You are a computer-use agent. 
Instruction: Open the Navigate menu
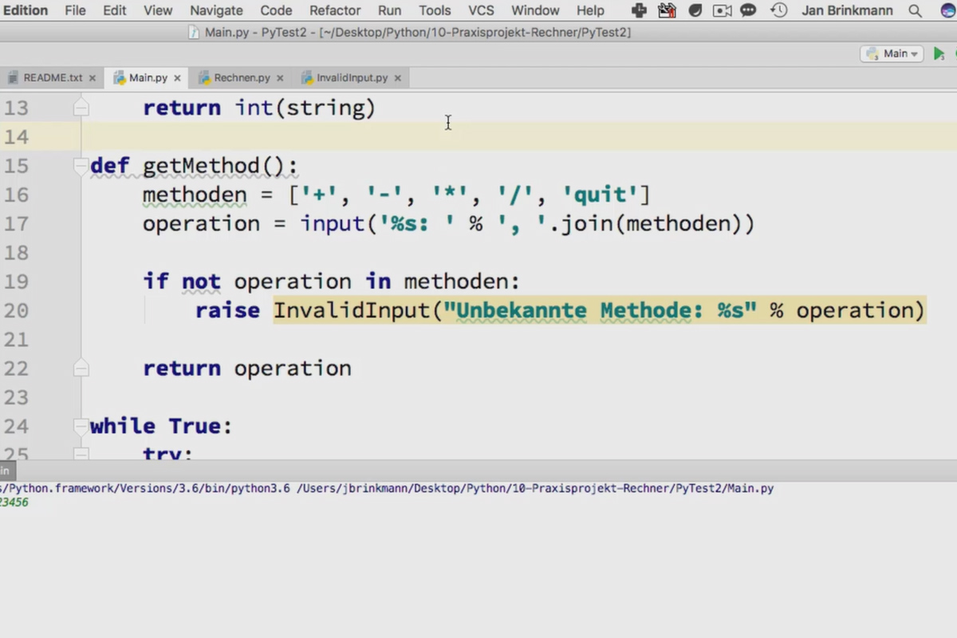pyautogui.click(x=216, y=10)
